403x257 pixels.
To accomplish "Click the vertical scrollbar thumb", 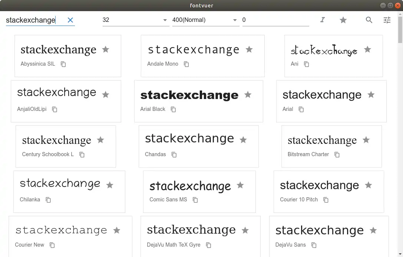I will coord(400,30).
